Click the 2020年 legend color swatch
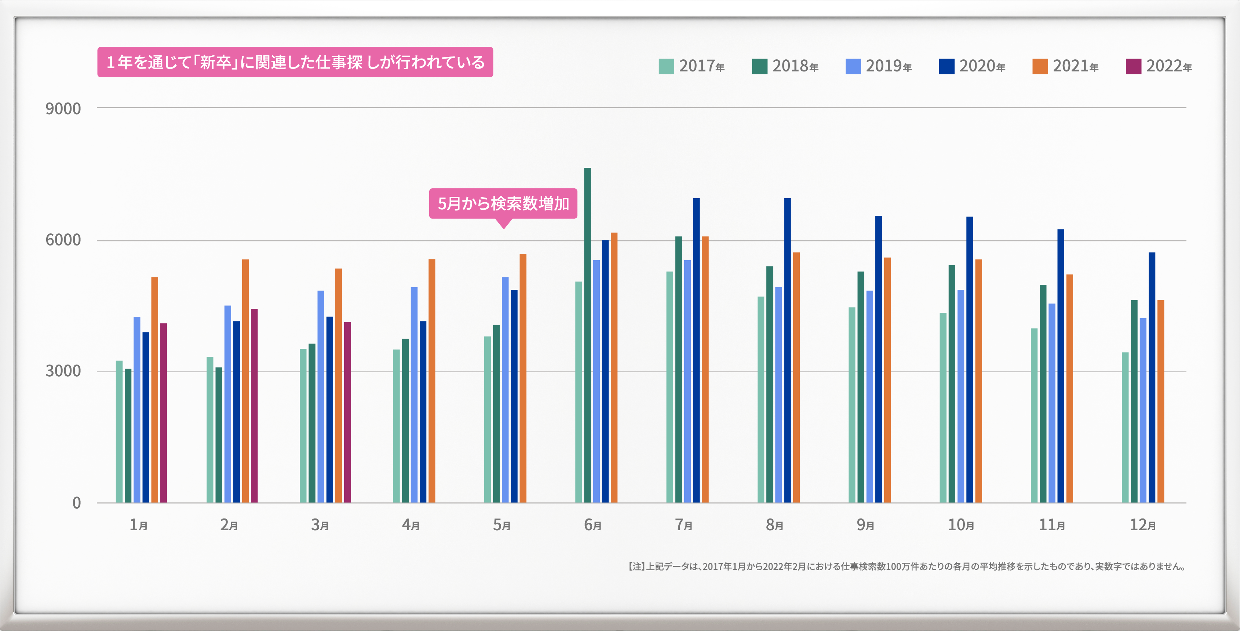The image size is (1240, 631). pyautogui.click(x=947, y=66)
